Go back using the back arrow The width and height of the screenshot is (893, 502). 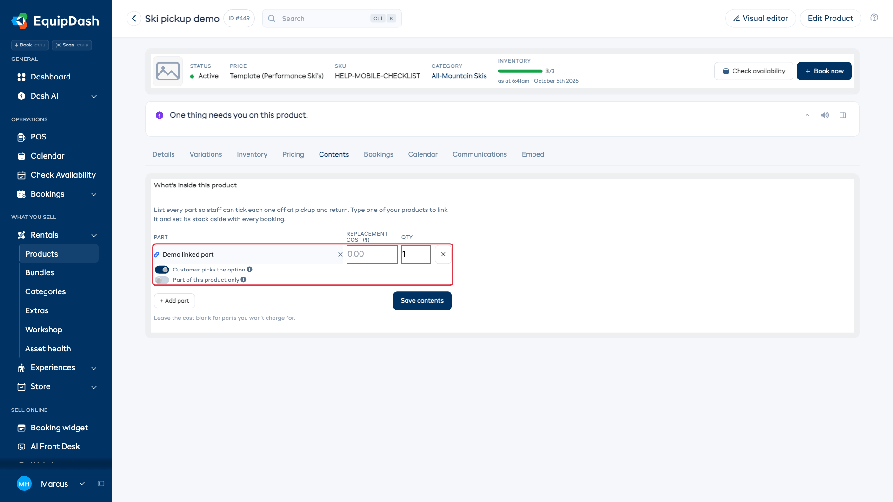134,19
